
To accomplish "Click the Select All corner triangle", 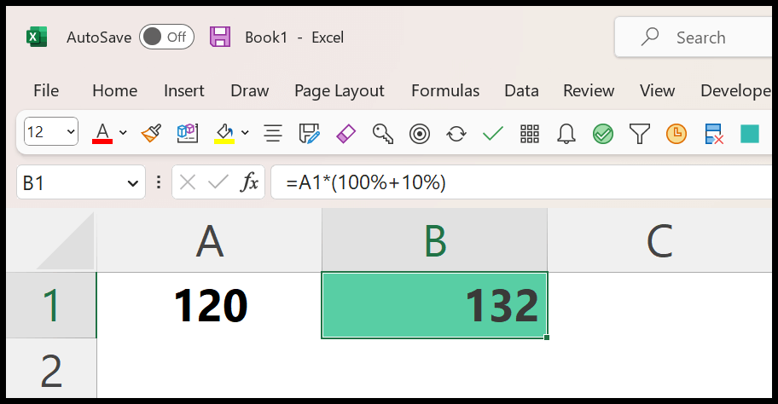I will [x=65, y=241].
